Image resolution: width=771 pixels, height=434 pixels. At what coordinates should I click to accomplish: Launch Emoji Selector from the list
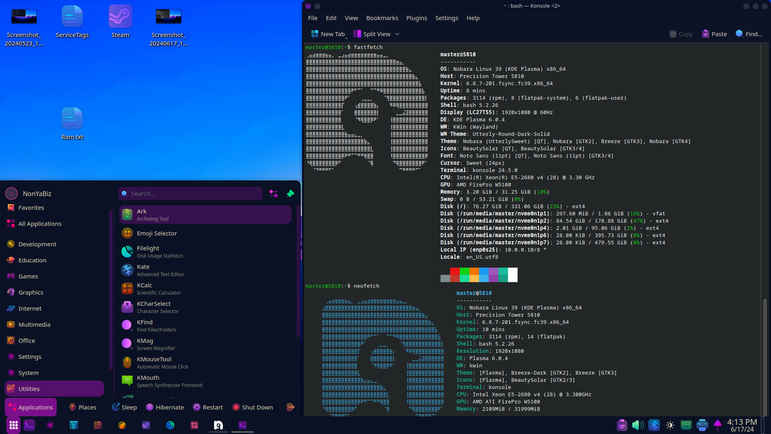(x=205, y=233)
